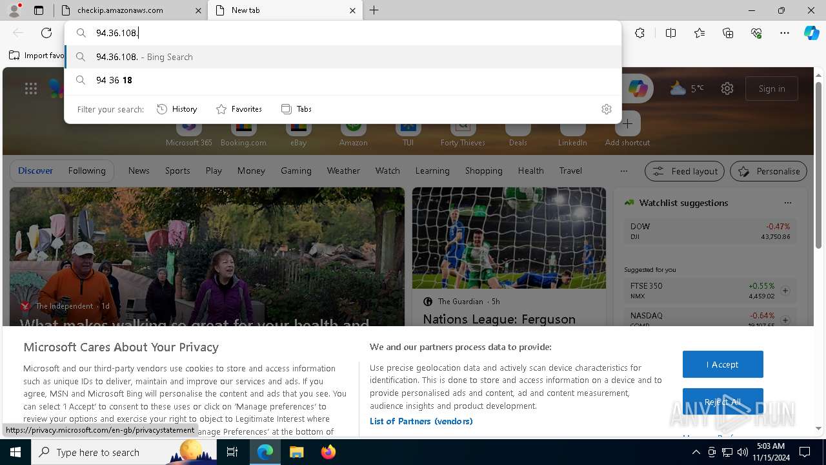Click I Accept on privacy banner
Viewport: 826px width, 465px height.
coord(723,364)
